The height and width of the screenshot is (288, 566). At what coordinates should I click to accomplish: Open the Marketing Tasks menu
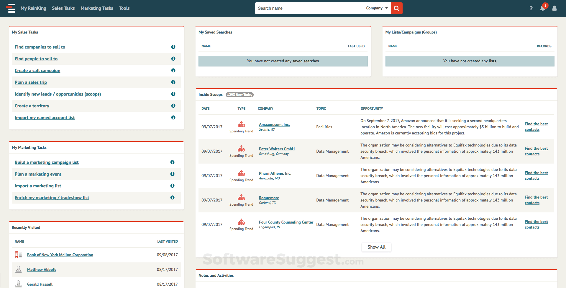tap(97, 8)
